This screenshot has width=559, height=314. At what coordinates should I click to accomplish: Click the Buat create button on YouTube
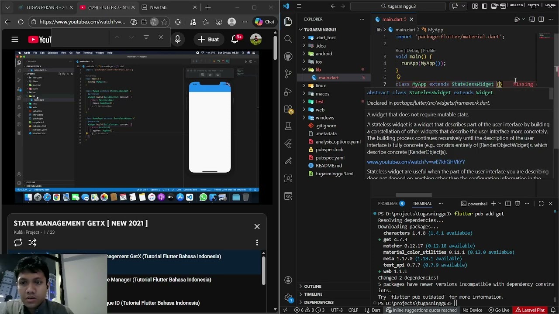pos(208,39)
